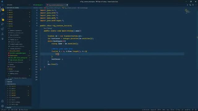Click the notifications bell in status bar
Viewport: 198px width, 111px height.
196,110
